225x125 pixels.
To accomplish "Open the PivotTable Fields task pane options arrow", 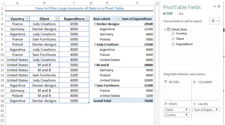I will 214,6.
